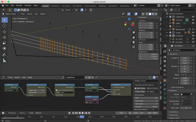Image resolution: width=196 pixels, height=122 pixels.
Task: Jump to the start frame
Action: pos(73,113)
